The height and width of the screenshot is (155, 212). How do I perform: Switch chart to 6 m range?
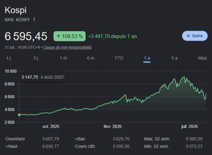pyautogui.click(x=91, y=58)
